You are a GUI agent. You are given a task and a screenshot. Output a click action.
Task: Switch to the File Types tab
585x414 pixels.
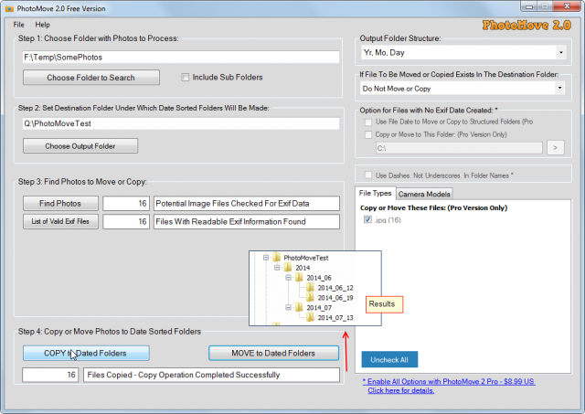(x=375, y=193)
